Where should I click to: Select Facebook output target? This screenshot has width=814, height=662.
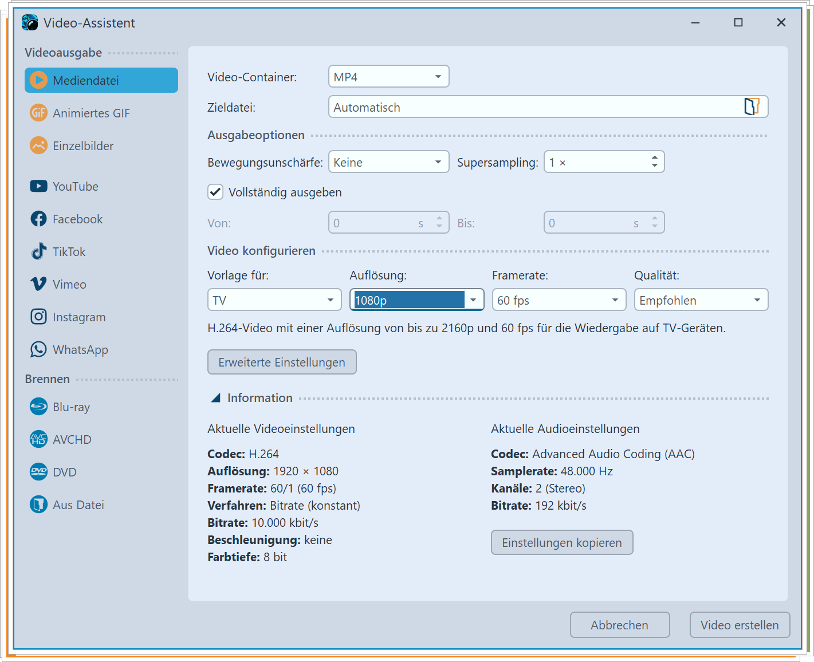[x=101, y=219]
